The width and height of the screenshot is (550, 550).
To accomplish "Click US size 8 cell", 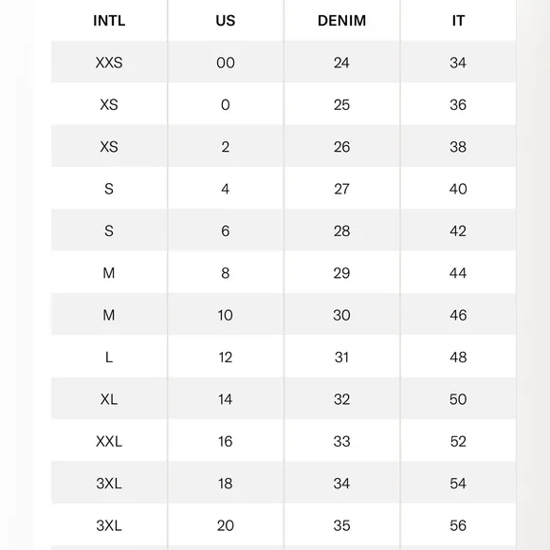I will tap(226, 273).
